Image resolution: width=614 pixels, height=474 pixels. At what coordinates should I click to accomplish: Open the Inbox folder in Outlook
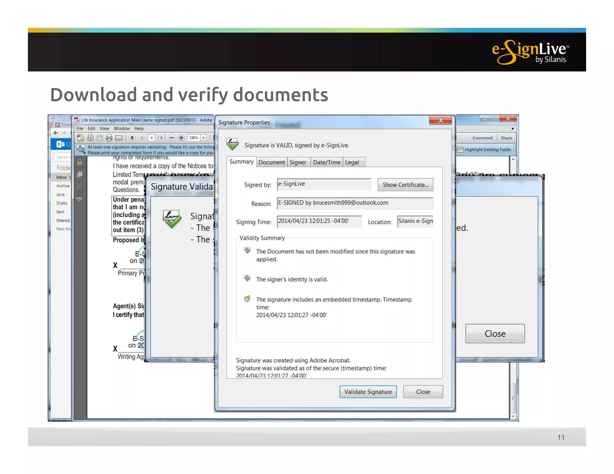point(61,177)
